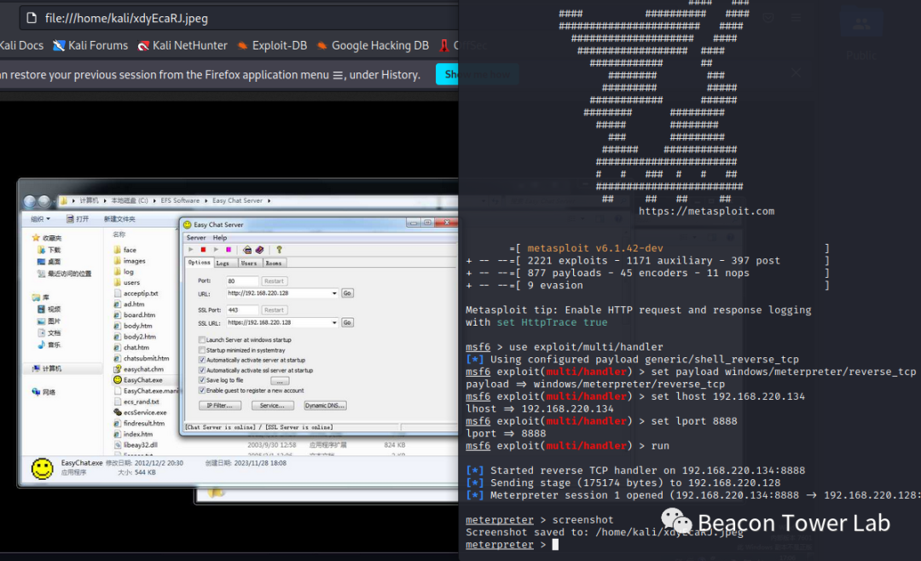Open the Server menu in Easy Chat Server
Viewport: 921px width, 561px height.
(x=196, y=238)
